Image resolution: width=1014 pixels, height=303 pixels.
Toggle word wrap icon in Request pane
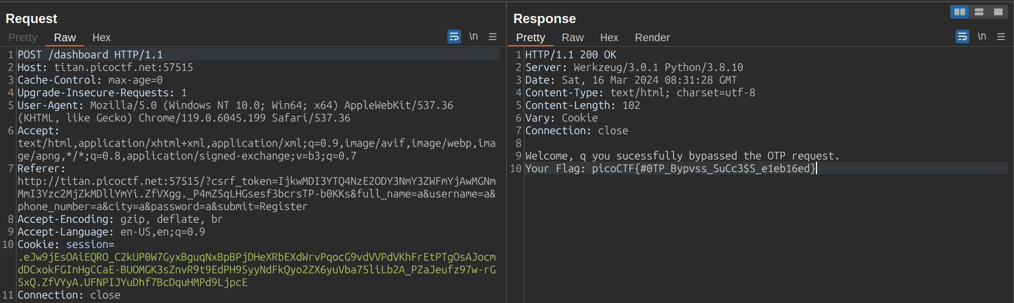[454, 37]
